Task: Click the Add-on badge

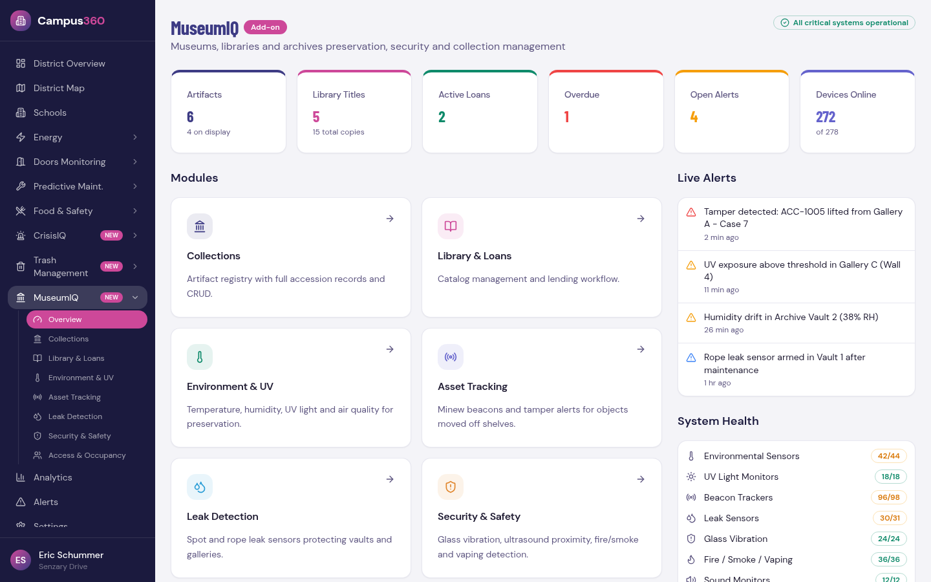Action: (x=265, y=27)
